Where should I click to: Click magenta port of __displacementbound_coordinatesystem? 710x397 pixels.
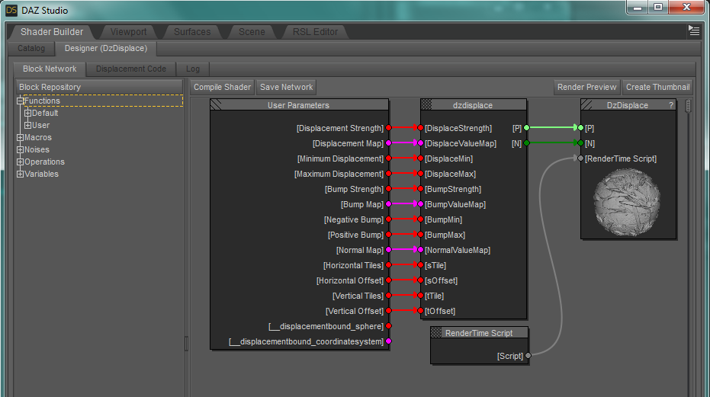click(388, 341)
